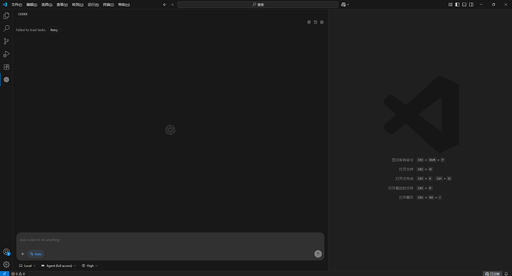Open the remote window indicator in status bar
Viewport: 512px width, 276px height.
pos(4,274)
